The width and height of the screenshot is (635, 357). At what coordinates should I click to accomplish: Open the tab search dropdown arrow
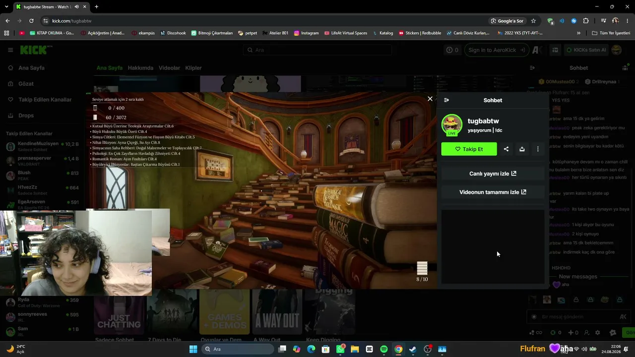point(6,6)
